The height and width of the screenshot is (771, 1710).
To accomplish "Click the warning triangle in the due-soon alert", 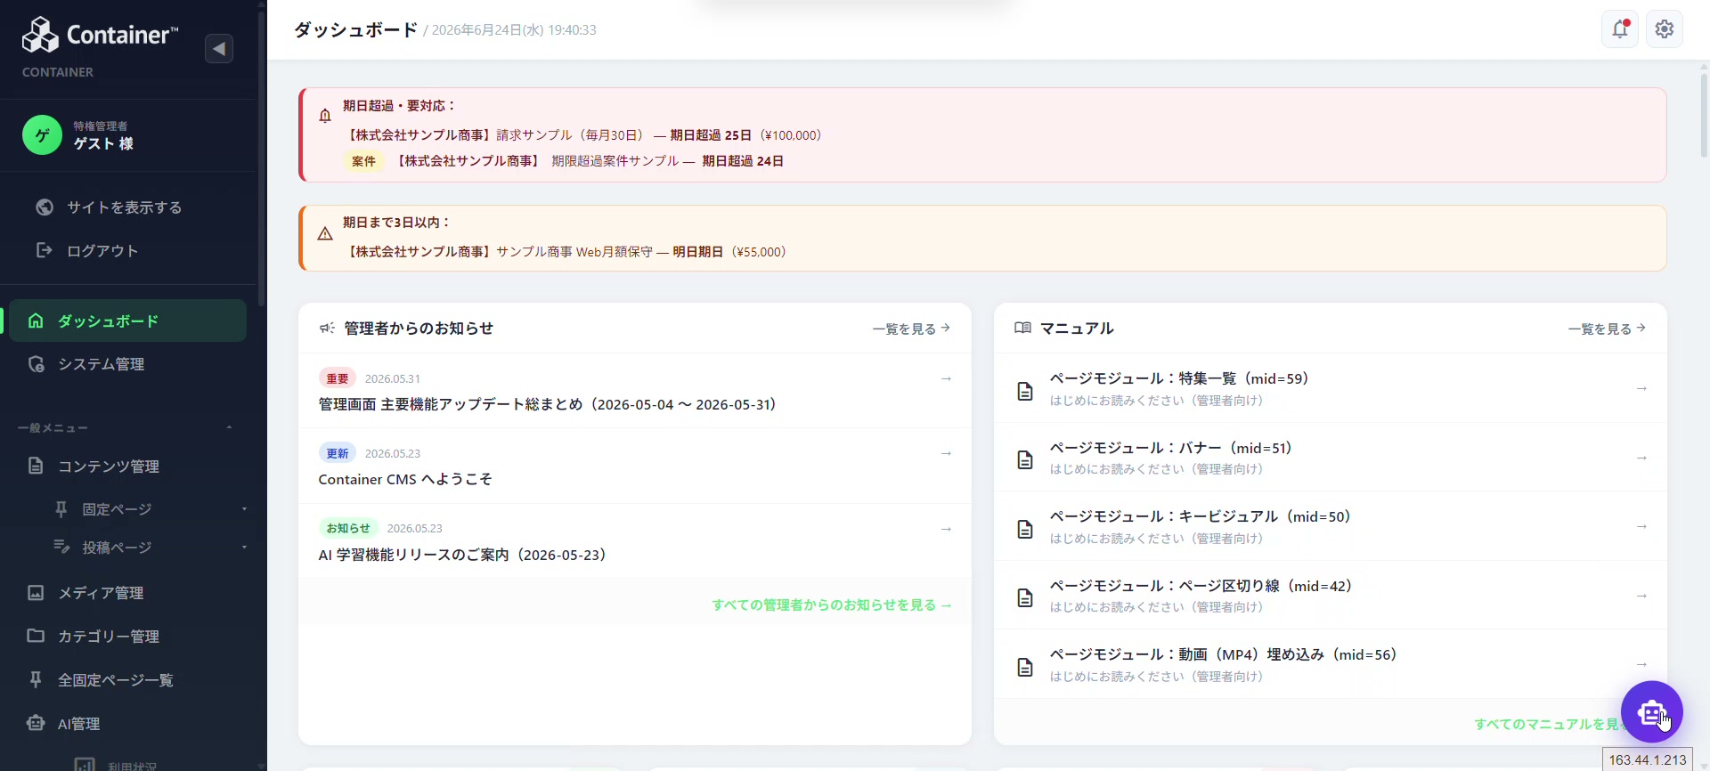I will 325,233.
